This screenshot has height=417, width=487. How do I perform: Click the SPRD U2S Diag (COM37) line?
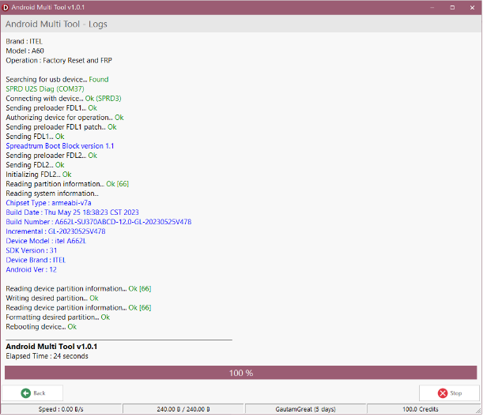[45, 89]
